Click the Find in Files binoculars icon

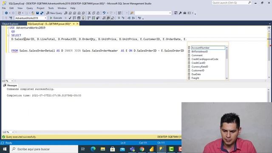[x=132, y=13]
